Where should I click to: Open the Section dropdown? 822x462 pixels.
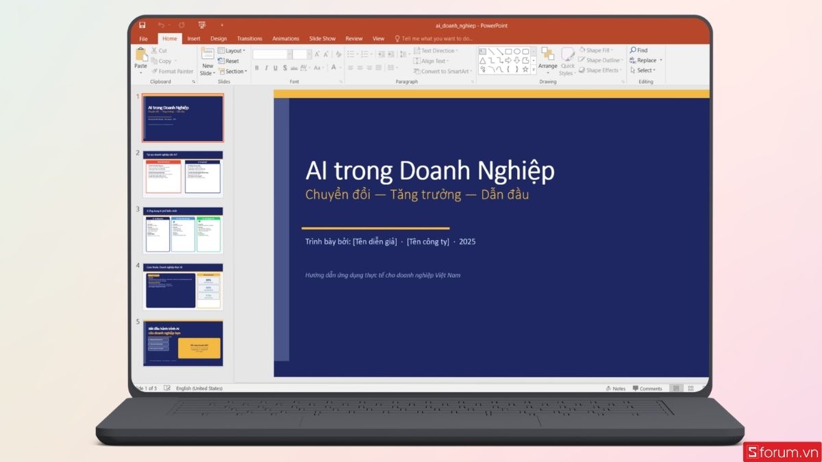coord(235,70)
